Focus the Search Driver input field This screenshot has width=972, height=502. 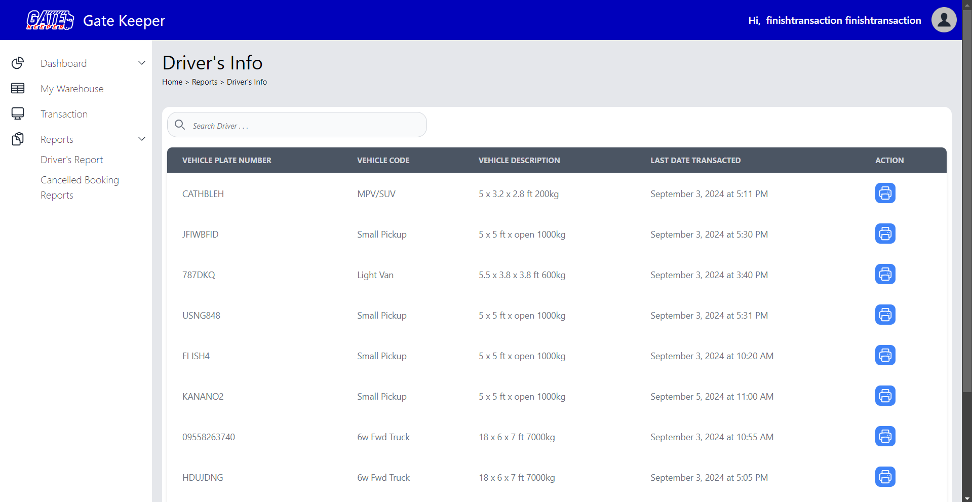tap(304, 125)
